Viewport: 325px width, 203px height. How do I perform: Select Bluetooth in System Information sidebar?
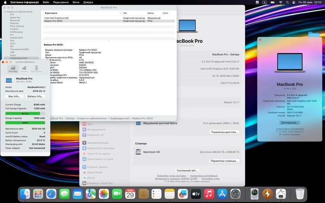click(x=15, y=21)
